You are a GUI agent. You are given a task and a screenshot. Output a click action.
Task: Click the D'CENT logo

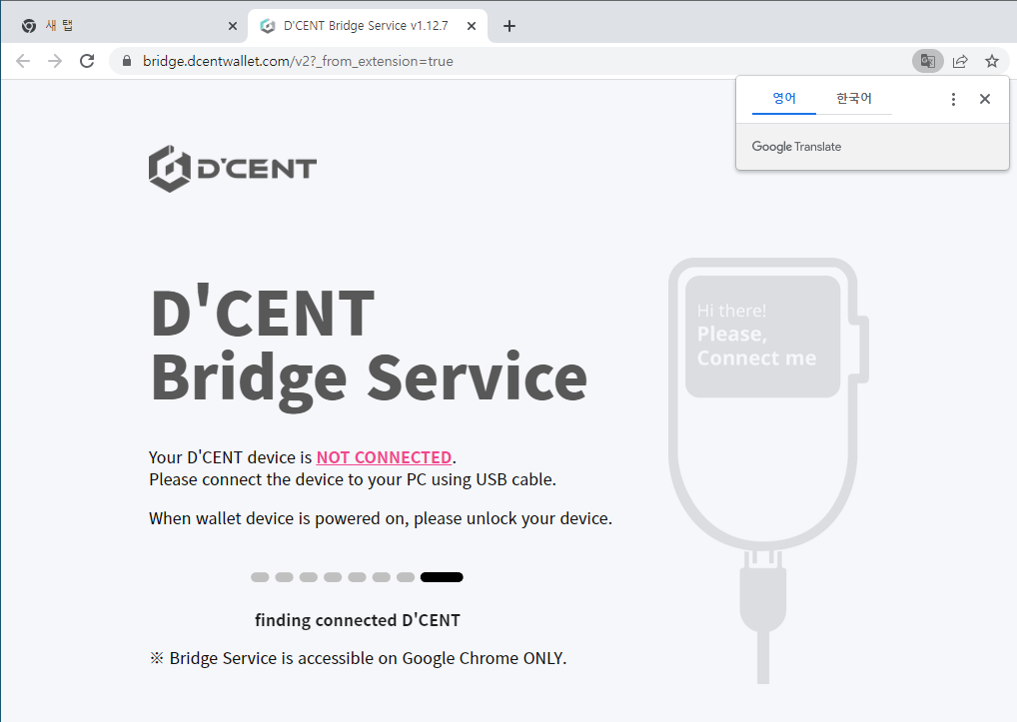[x=232, y=169]
